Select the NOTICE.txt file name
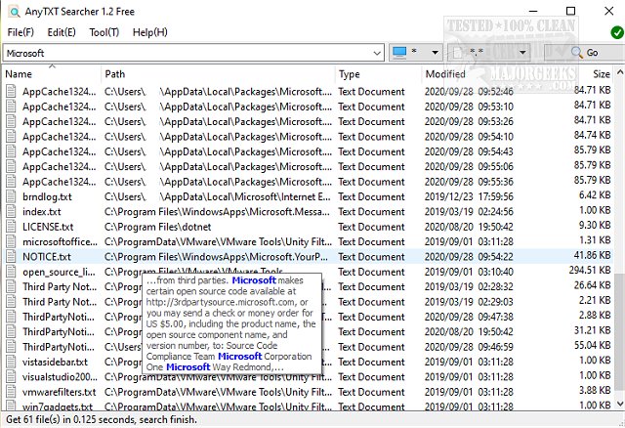Image resolution: width=625 pixels, height=428 pixels. 47,256
